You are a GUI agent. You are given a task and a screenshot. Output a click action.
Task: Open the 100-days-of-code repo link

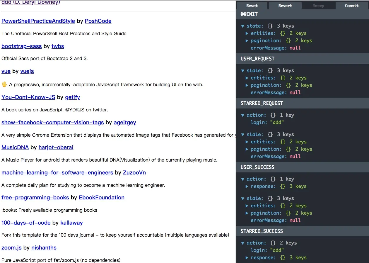click(26, 223)
